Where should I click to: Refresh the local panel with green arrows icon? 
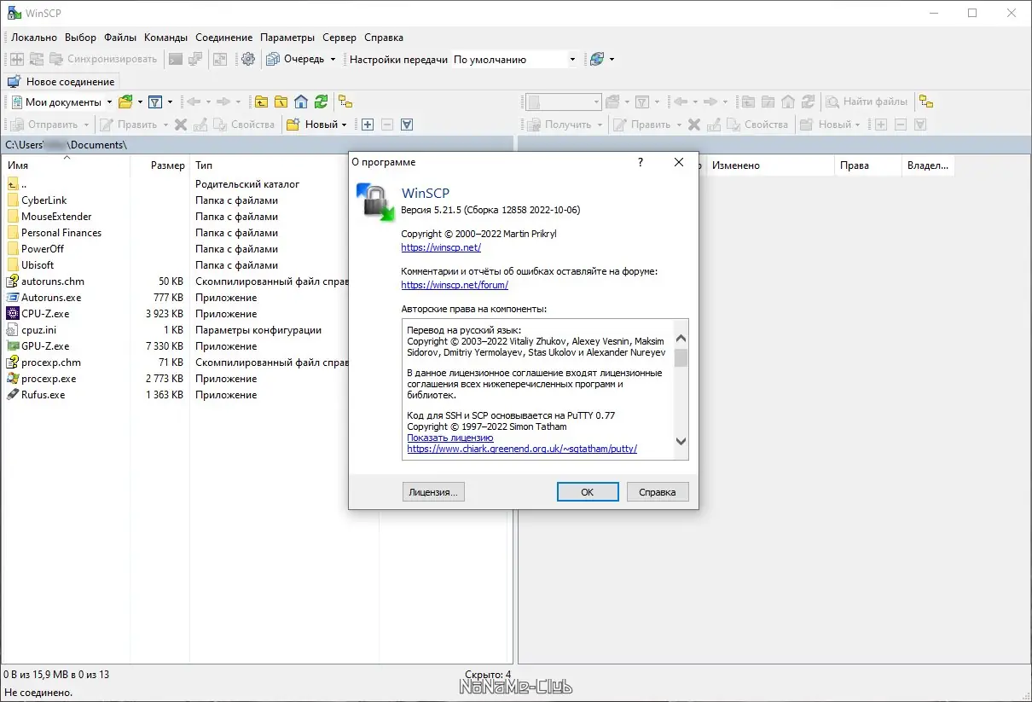pos(321,102)
